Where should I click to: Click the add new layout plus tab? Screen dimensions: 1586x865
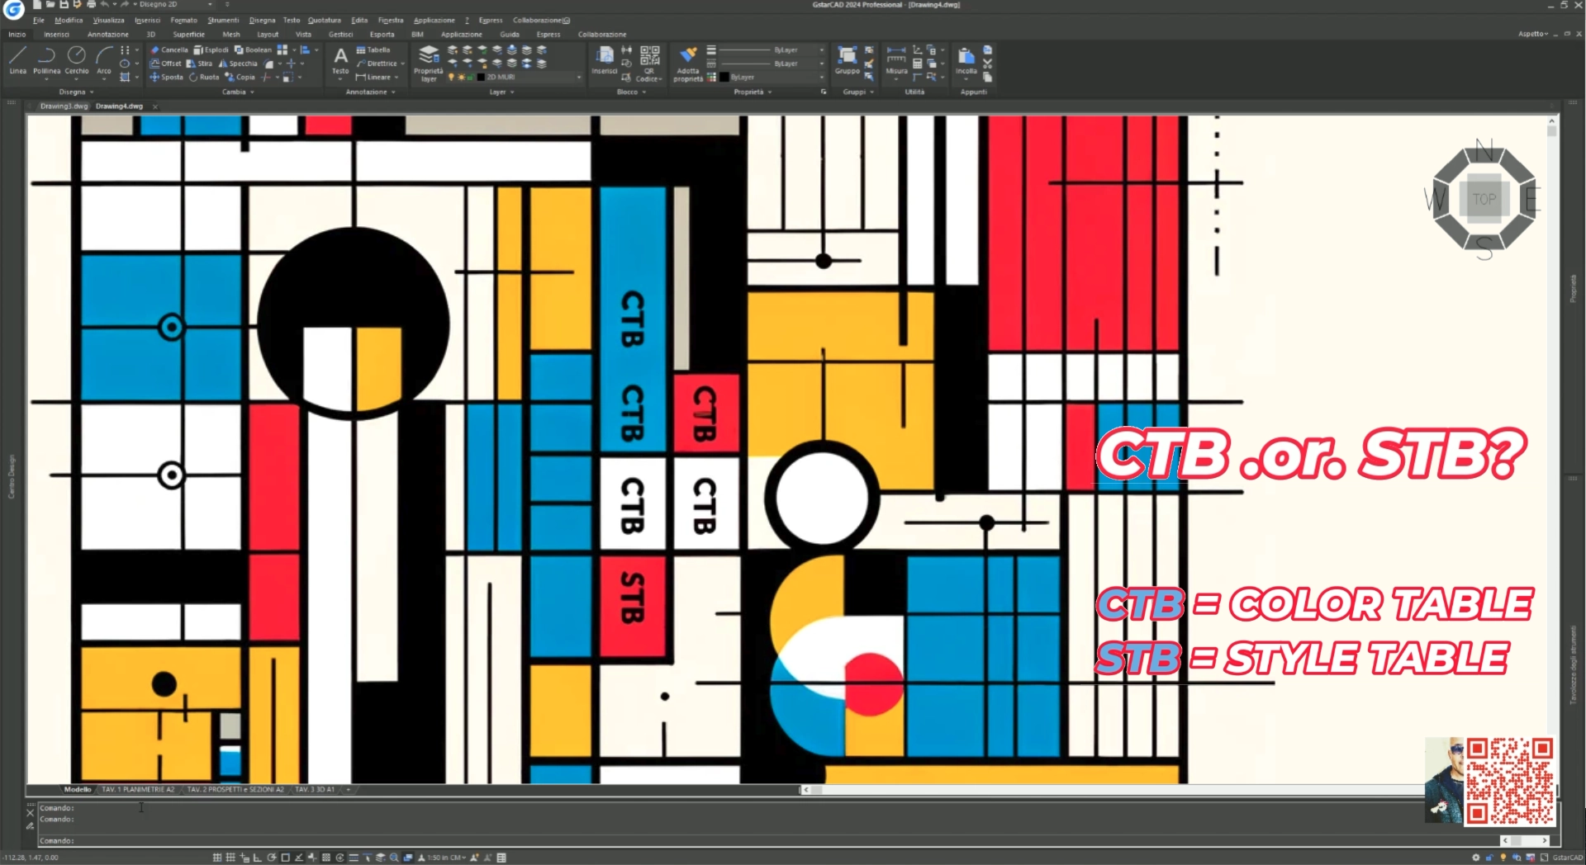(x=348, y=789)
